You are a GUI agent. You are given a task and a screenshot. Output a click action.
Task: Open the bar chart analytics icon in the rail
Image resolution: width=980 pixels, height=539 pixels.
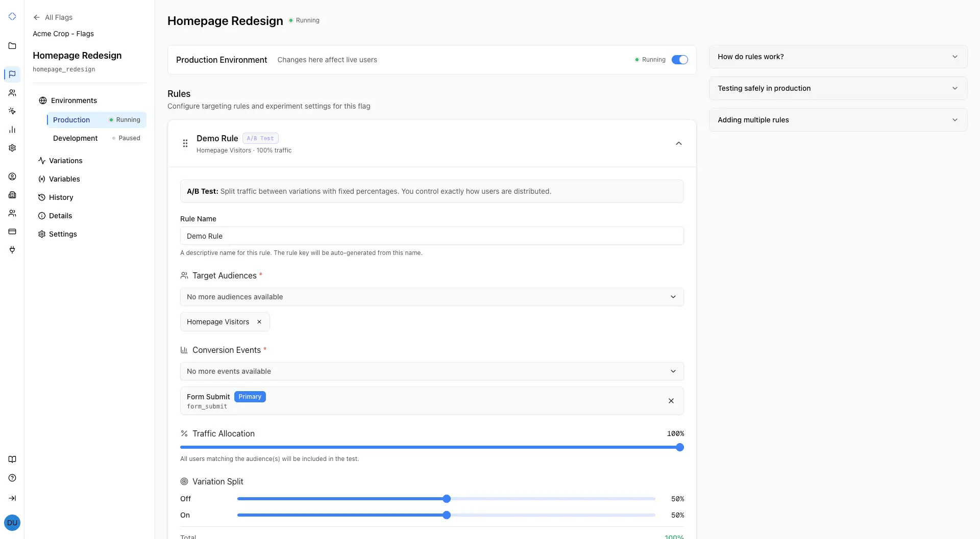pyautogui.click(x=12, y=130)
